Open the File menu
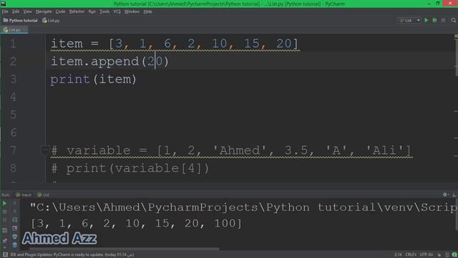The image size is (458, 258). tap(5, 11)
